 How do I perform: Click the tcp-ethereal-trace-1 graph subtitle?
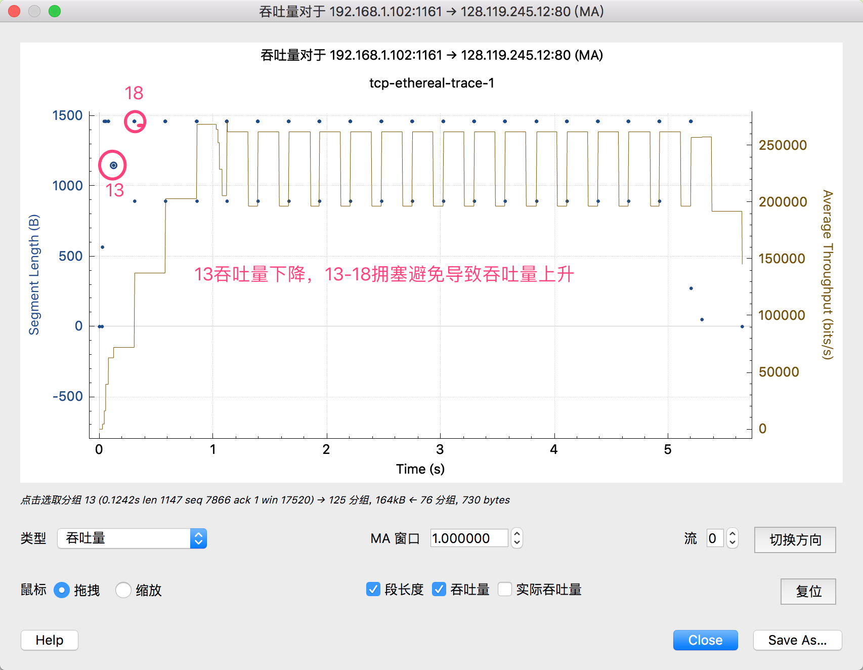431,83
